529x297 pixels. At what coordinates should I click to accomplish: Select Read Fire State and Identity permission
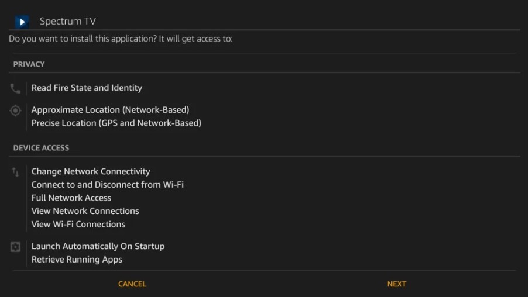point(87,88)
